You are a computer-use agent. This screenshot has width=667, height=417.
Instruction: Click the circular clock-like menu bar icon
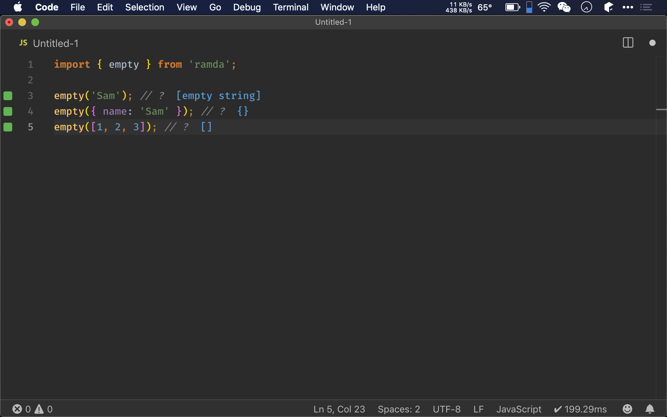pyautogui.click(x=587, y=7)
